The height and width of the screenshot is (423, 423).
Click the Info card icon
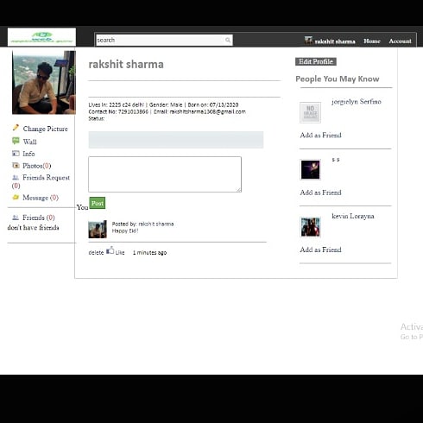[16, 154]
